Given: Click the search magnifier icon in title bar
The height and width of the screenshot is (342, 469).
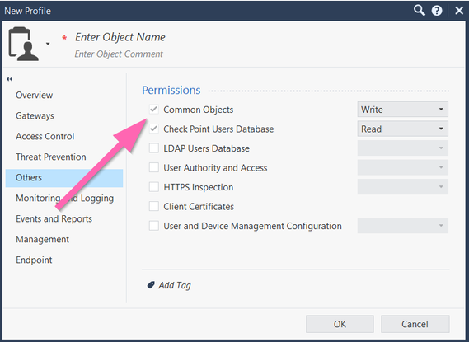Looking at the screenshot, I should (x=420, y=11).
